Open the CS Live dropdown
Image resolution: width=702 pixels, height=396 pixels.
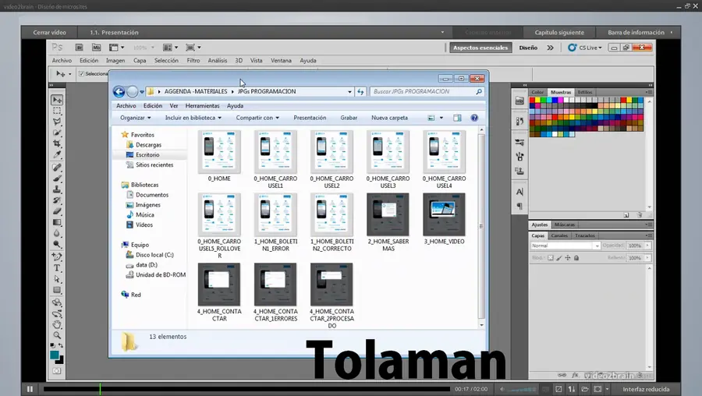tap(585, 48)
